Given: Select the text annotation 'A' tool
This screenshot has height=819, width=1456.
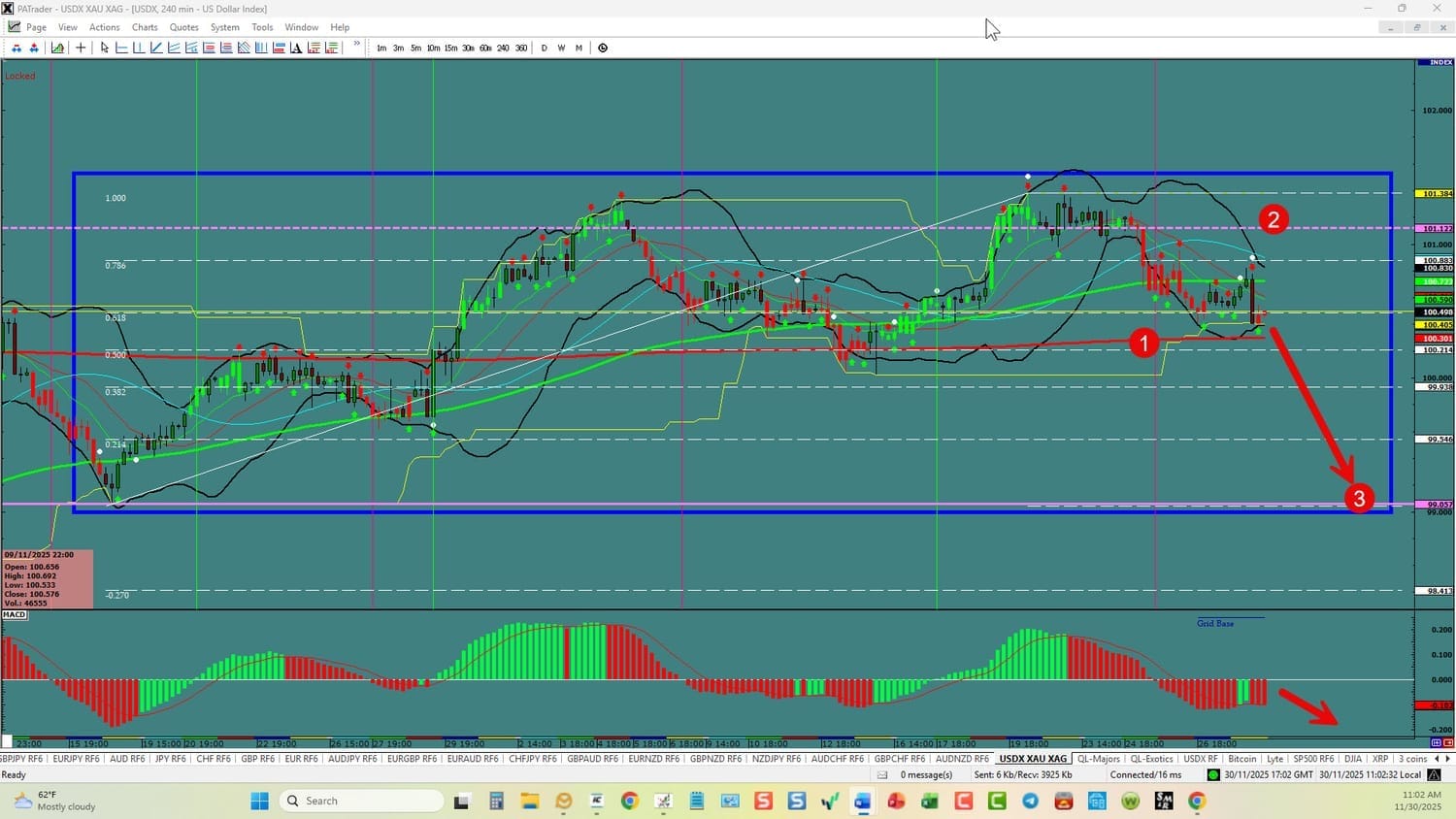Looking at the screenshot, I should click(x=296, y=48).
